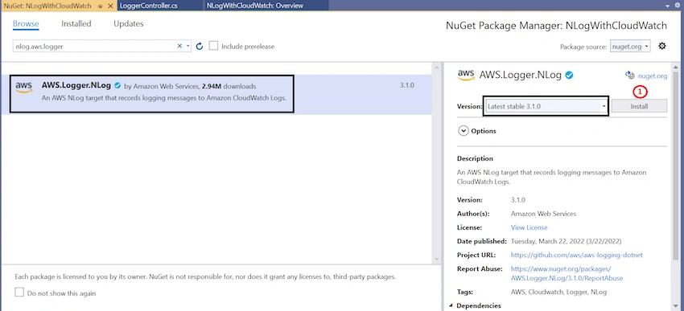Open NuGet settings gear icon
The height and width of the screenshot is (311, 684).
(662, 46)
